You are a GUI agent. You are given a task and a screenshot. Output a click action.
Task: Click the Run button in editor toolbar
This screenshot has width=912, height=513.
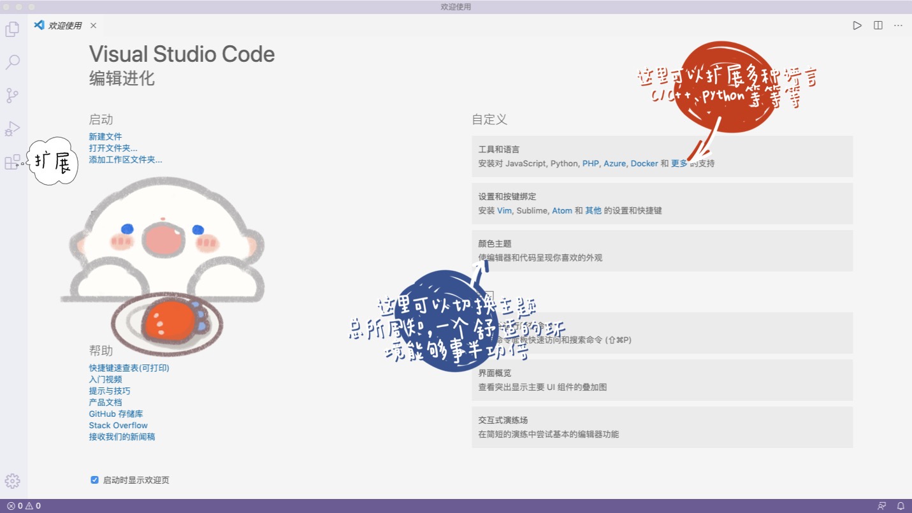pyautogui.click(x=857, y=25)
